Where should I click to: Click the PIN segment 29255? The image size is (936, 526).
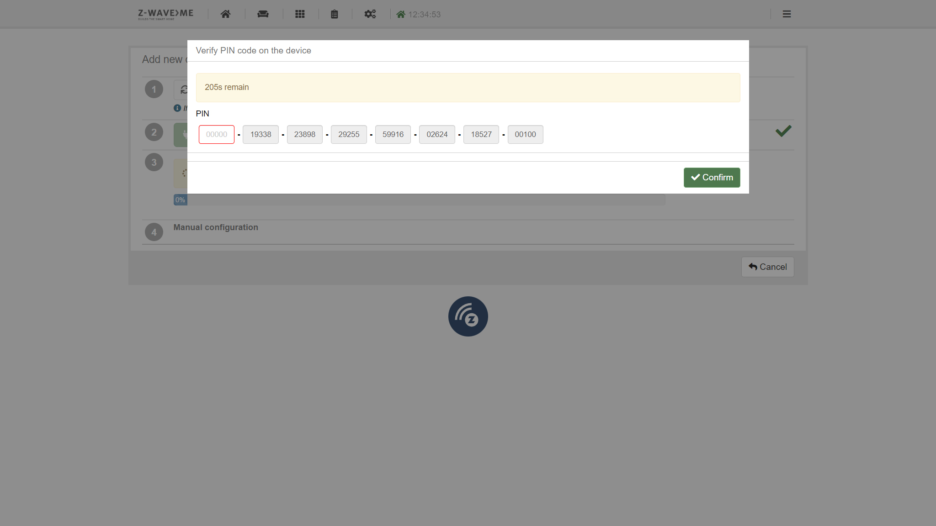coord(349,134)
